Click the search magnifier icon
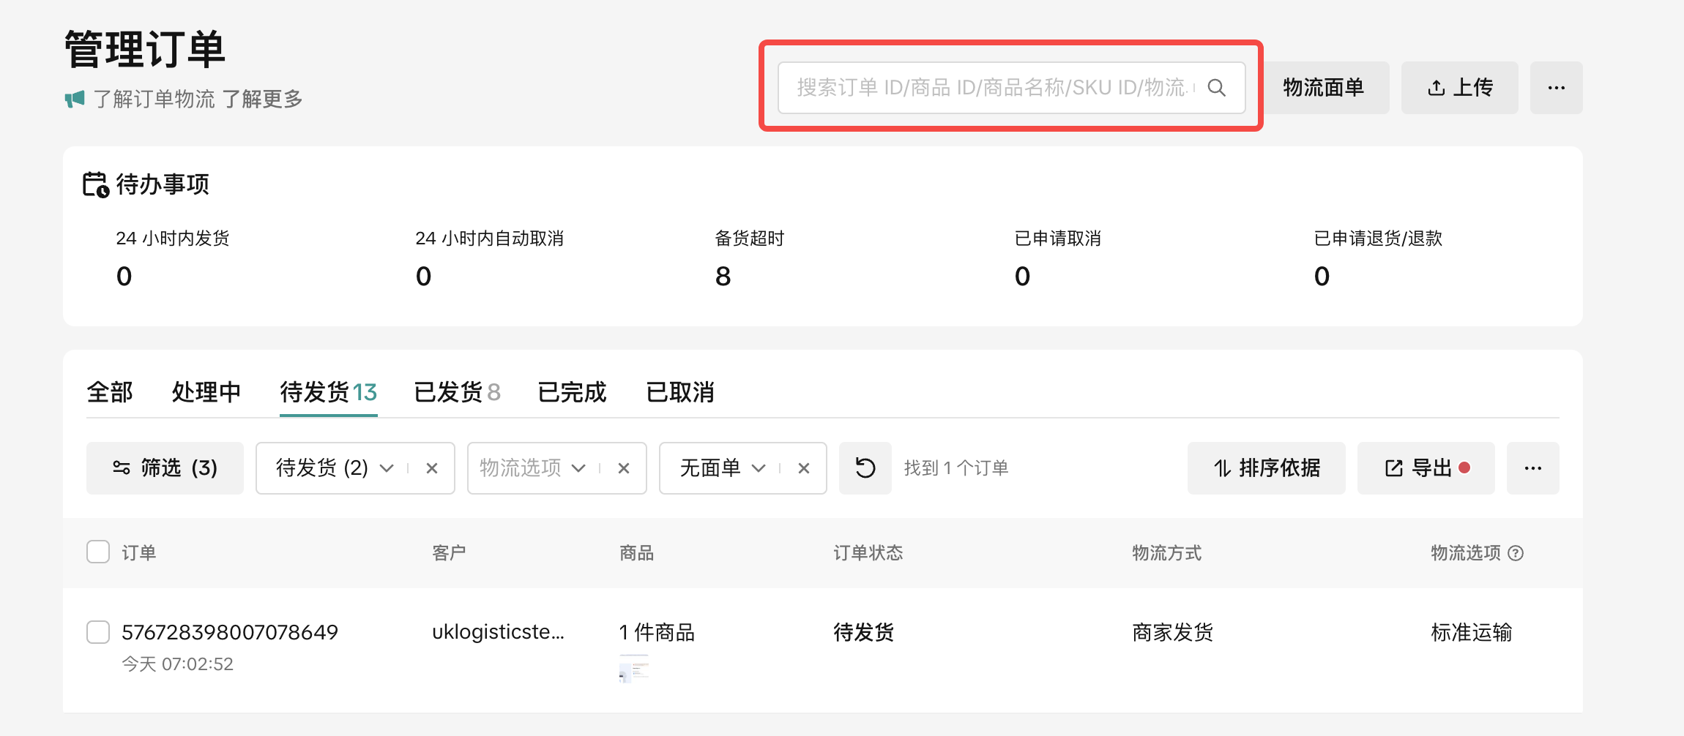Image resolution: width=1684 pixels, height=736 pixels. coord(1216,88)
